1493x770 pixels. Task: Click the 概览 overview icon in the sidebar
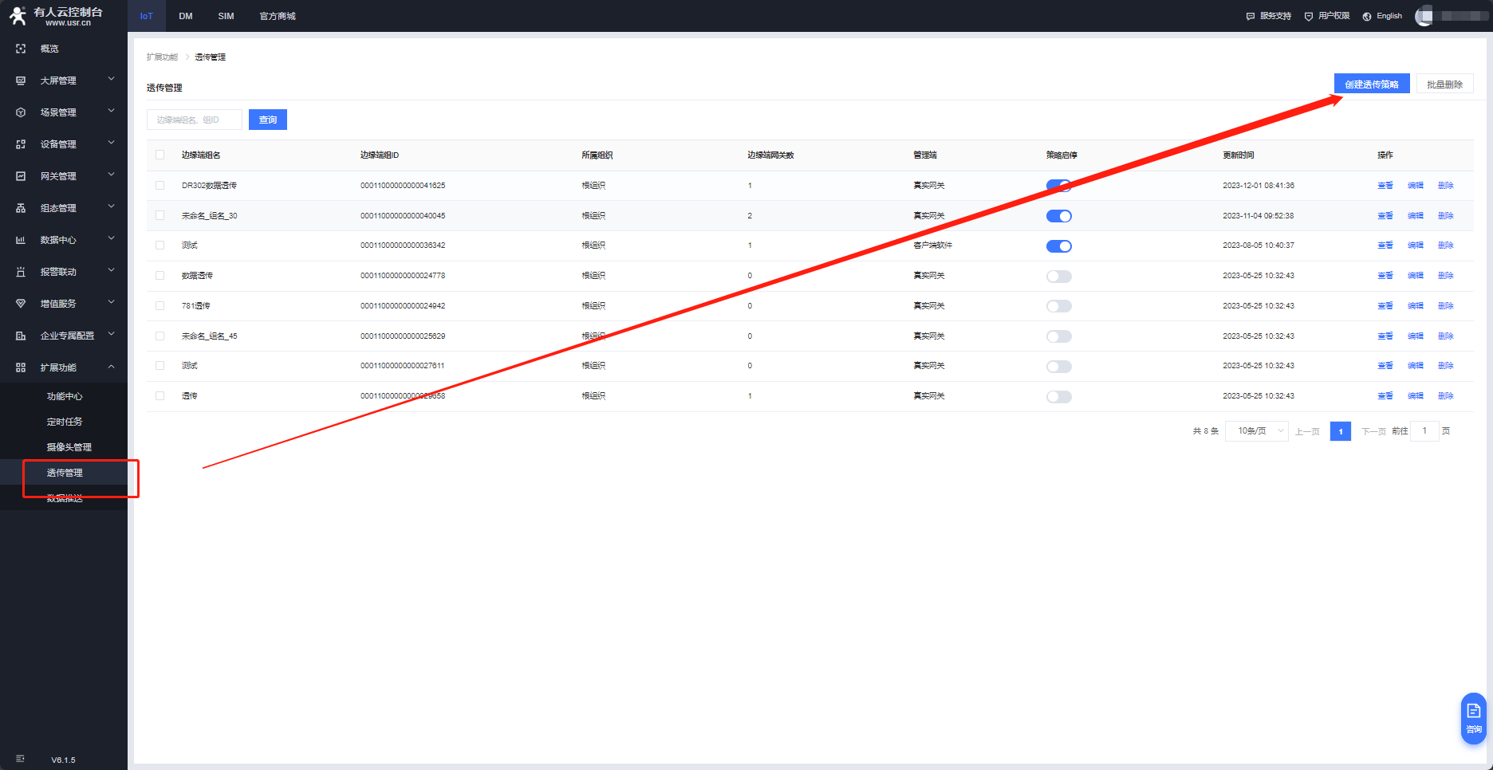(x=21, y=49)
